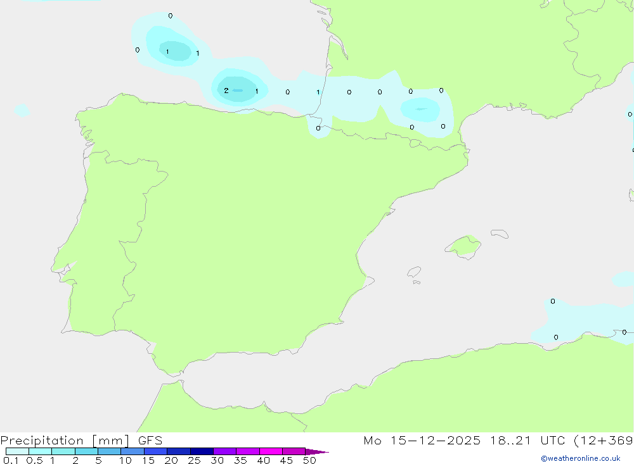Screen dimensions: 634x464
Task: Select the 0.5–1 mm light cyan legend swatch
Action: coord(40,451)
